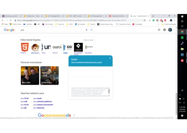Open the Pluralsight bookmark
The height and width of the screenshot is (133, 187).
tap(137, 24)
